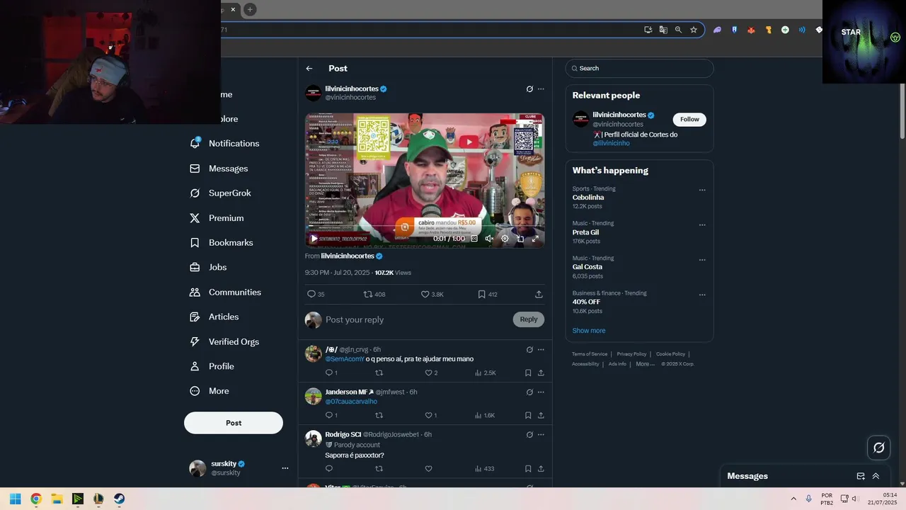Expand the Messages drawer
This screenshot has width=906, height=510.
876,476
